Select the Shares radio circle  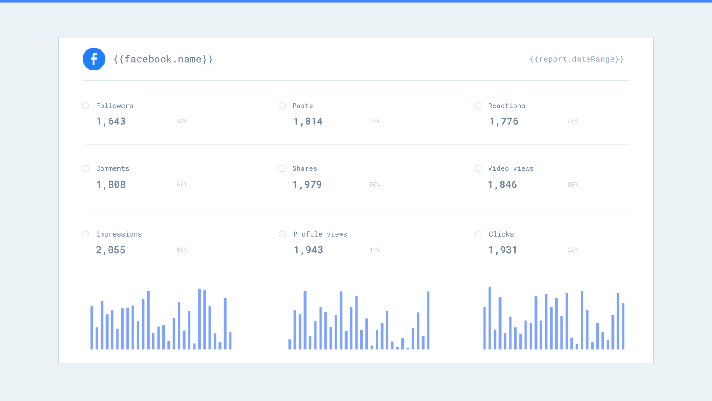coord(282,168)
